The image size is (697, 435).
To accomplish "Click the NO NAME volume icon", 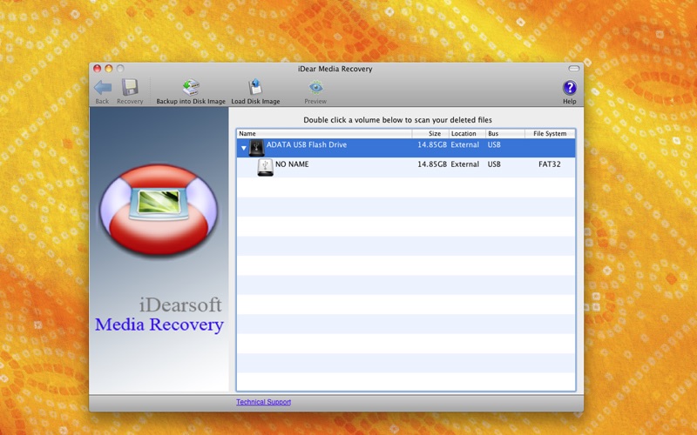I will click(266, 167).
